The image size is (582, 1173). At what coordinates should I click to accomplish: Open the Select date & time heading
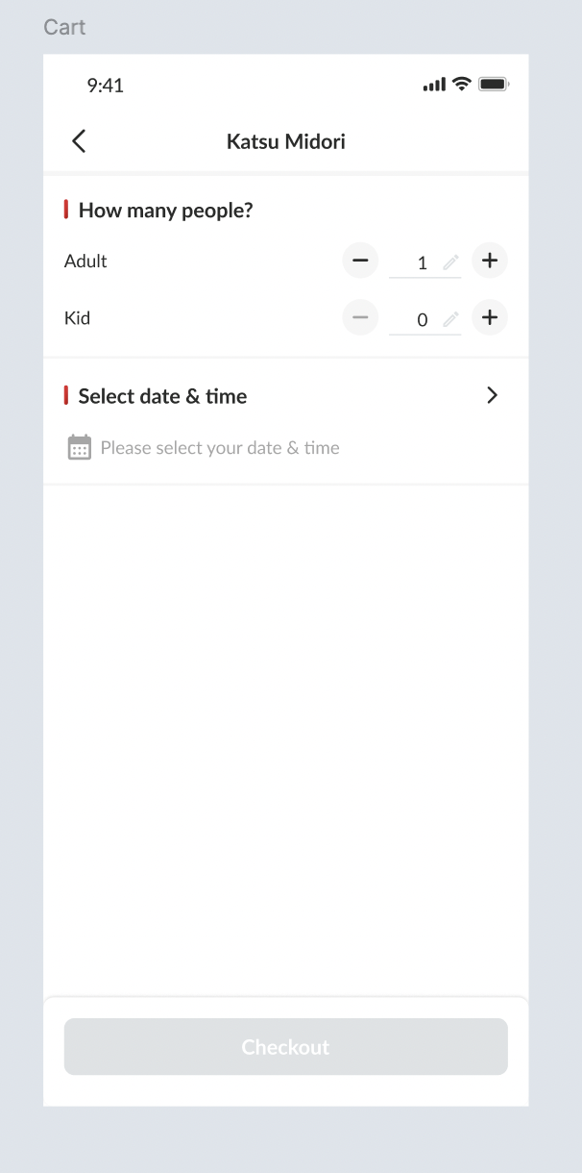pos(162,396)
